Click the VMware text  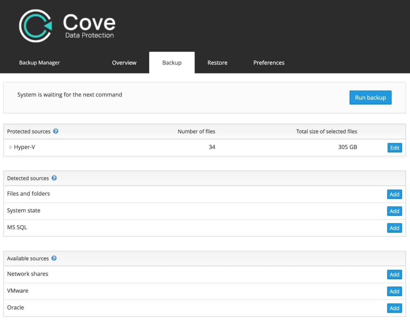point(17,290)
